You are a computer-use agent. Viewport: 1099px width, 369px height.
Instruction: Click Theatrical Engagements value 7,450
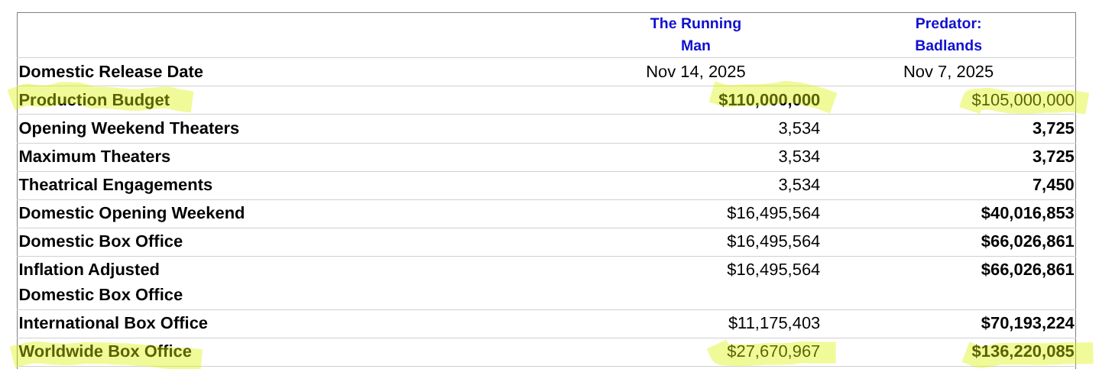[1052, 185]
